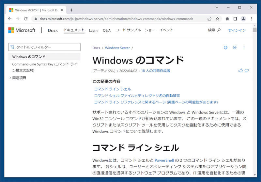Click the lock icon in address bar

pyautogui.click(x=36, y=19)
